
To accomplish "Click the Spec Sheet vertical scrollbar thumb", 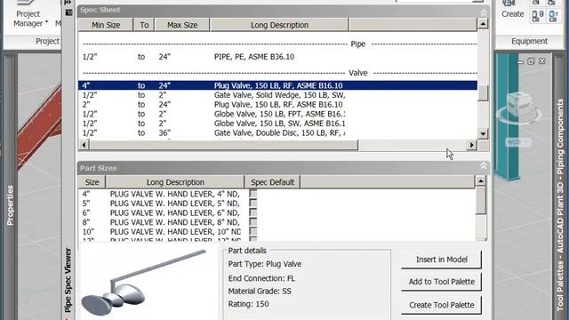I will pos(483,92).
